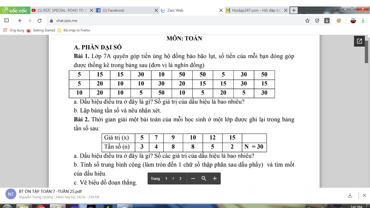370x208 pixels.
Task: Click the label Bài 1.
Action: click(82, 56)
